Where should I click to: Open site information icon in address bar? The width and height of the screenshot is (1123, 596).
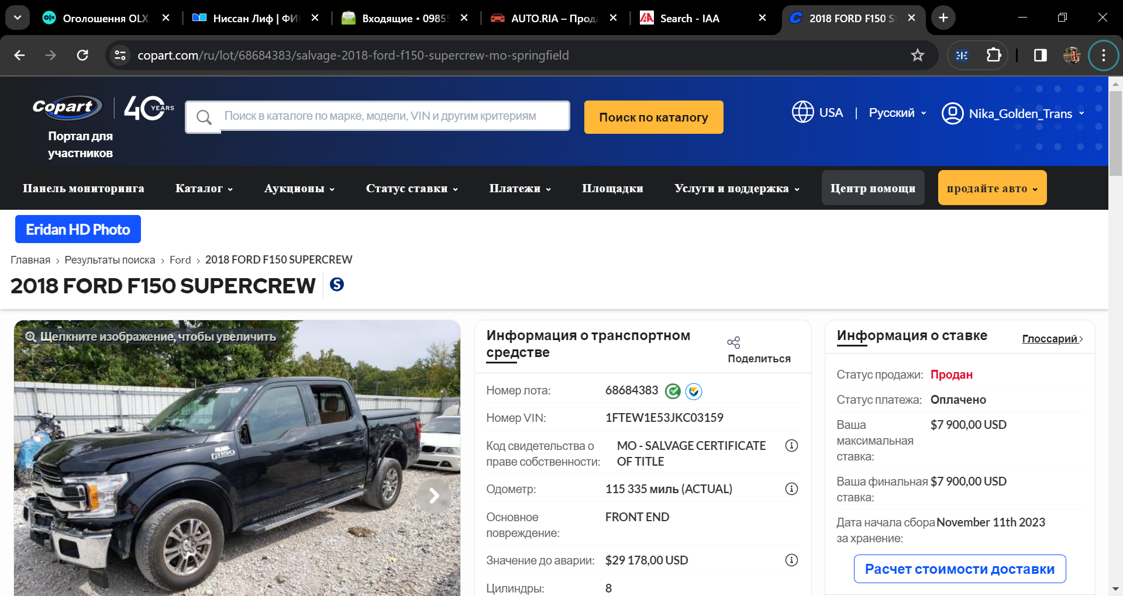[120, 56]
